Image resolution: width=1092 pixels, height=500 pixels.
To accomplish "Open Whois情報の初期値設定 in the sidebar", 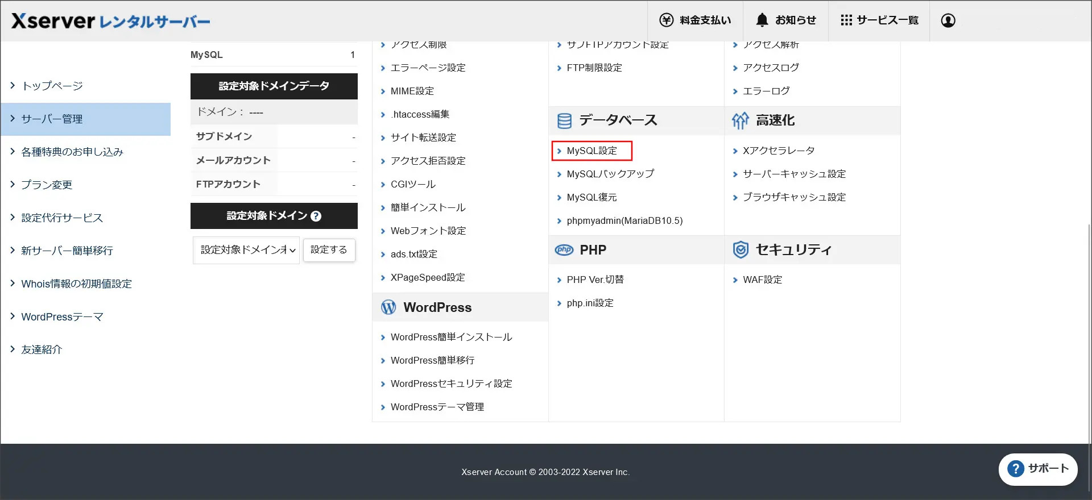I will [76, 284].
